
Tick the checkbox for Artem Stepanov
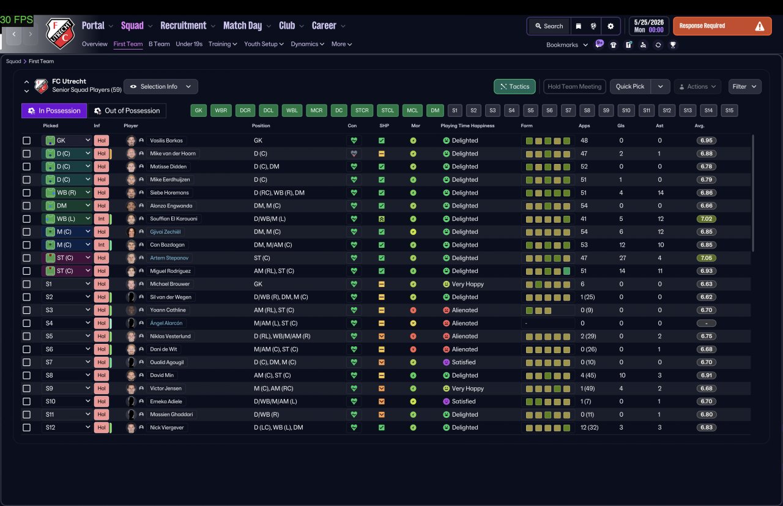coord(26,258)
